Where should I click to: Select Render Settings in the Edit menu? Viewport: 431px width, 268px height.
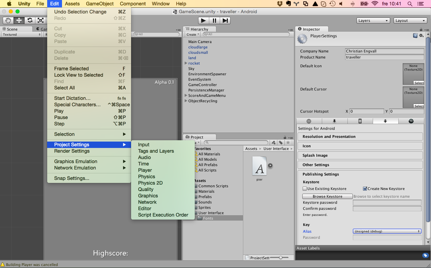89,151
